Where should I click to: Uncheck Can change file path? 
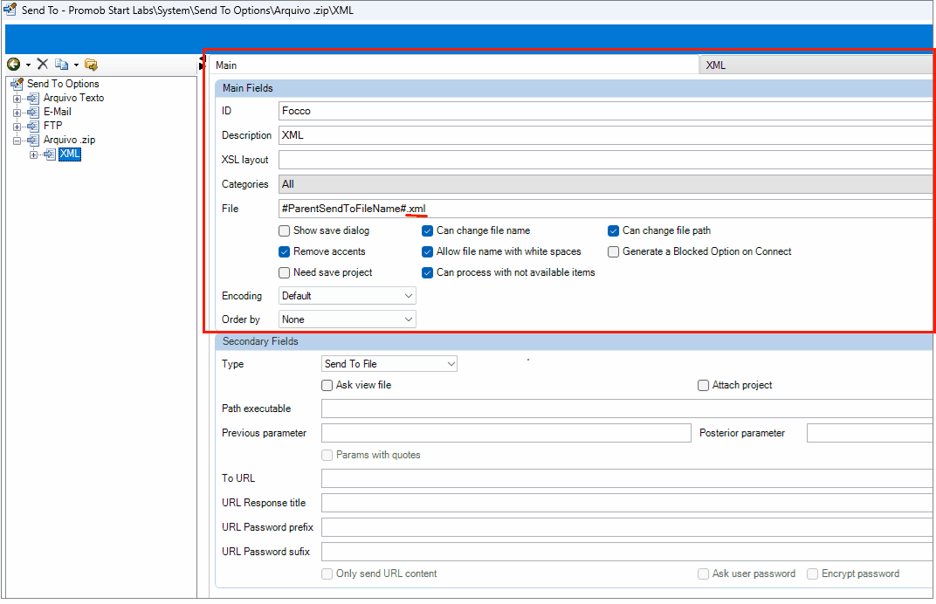click(x=613, y=230)
